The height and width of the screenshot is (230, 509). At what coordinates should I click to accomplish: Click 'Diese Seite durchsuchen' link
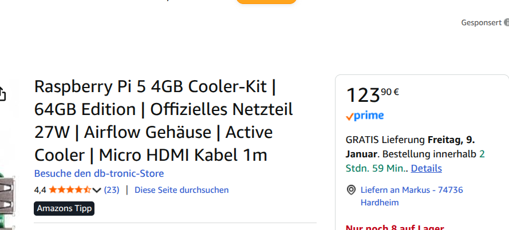[181, 190]
